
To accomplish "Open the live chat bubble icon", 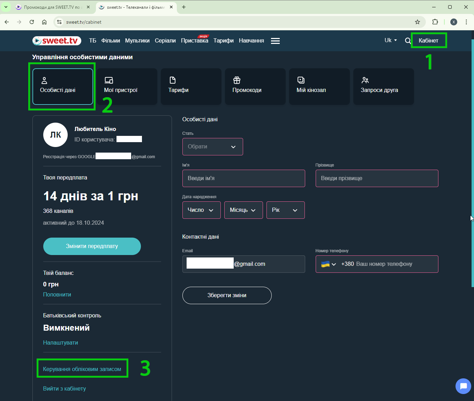I will (x=463, y=386).
